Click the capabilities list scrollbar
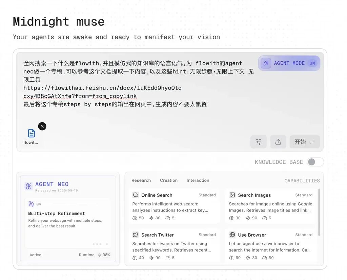 [x=319, y=212]
